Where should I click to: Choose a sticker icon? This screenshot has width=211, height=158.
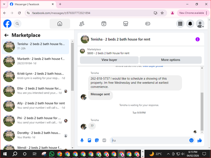[97, 140]
